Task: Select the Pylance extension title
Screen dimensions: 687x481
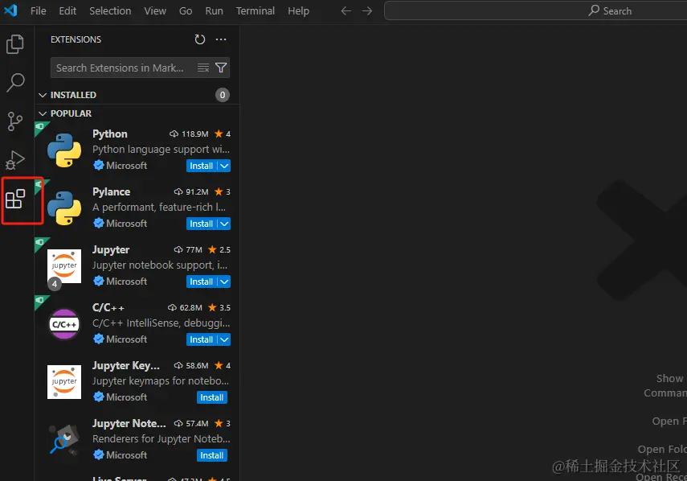Action: point(112,191)
